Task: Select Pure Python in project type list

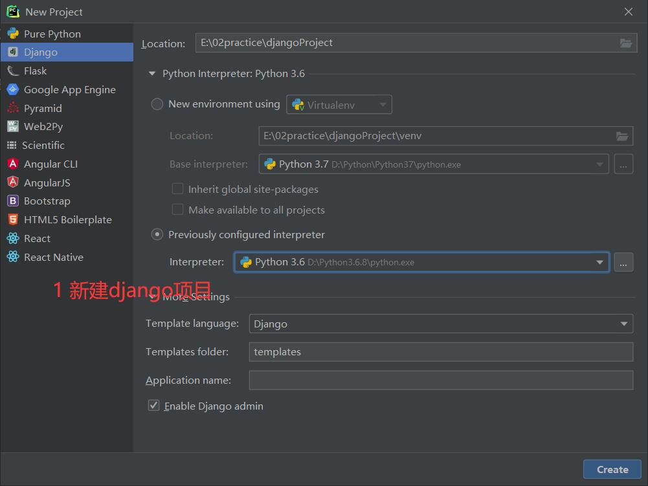Action: (x=52, y=34)
